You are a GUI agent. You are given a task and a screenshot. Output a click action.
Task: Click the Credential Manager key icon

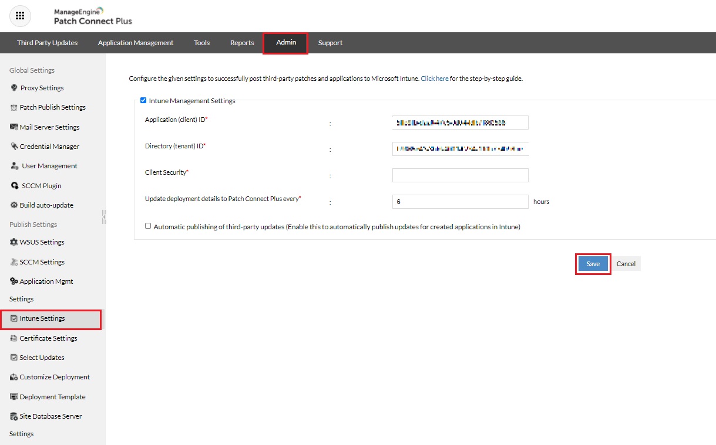click(14, 147)
